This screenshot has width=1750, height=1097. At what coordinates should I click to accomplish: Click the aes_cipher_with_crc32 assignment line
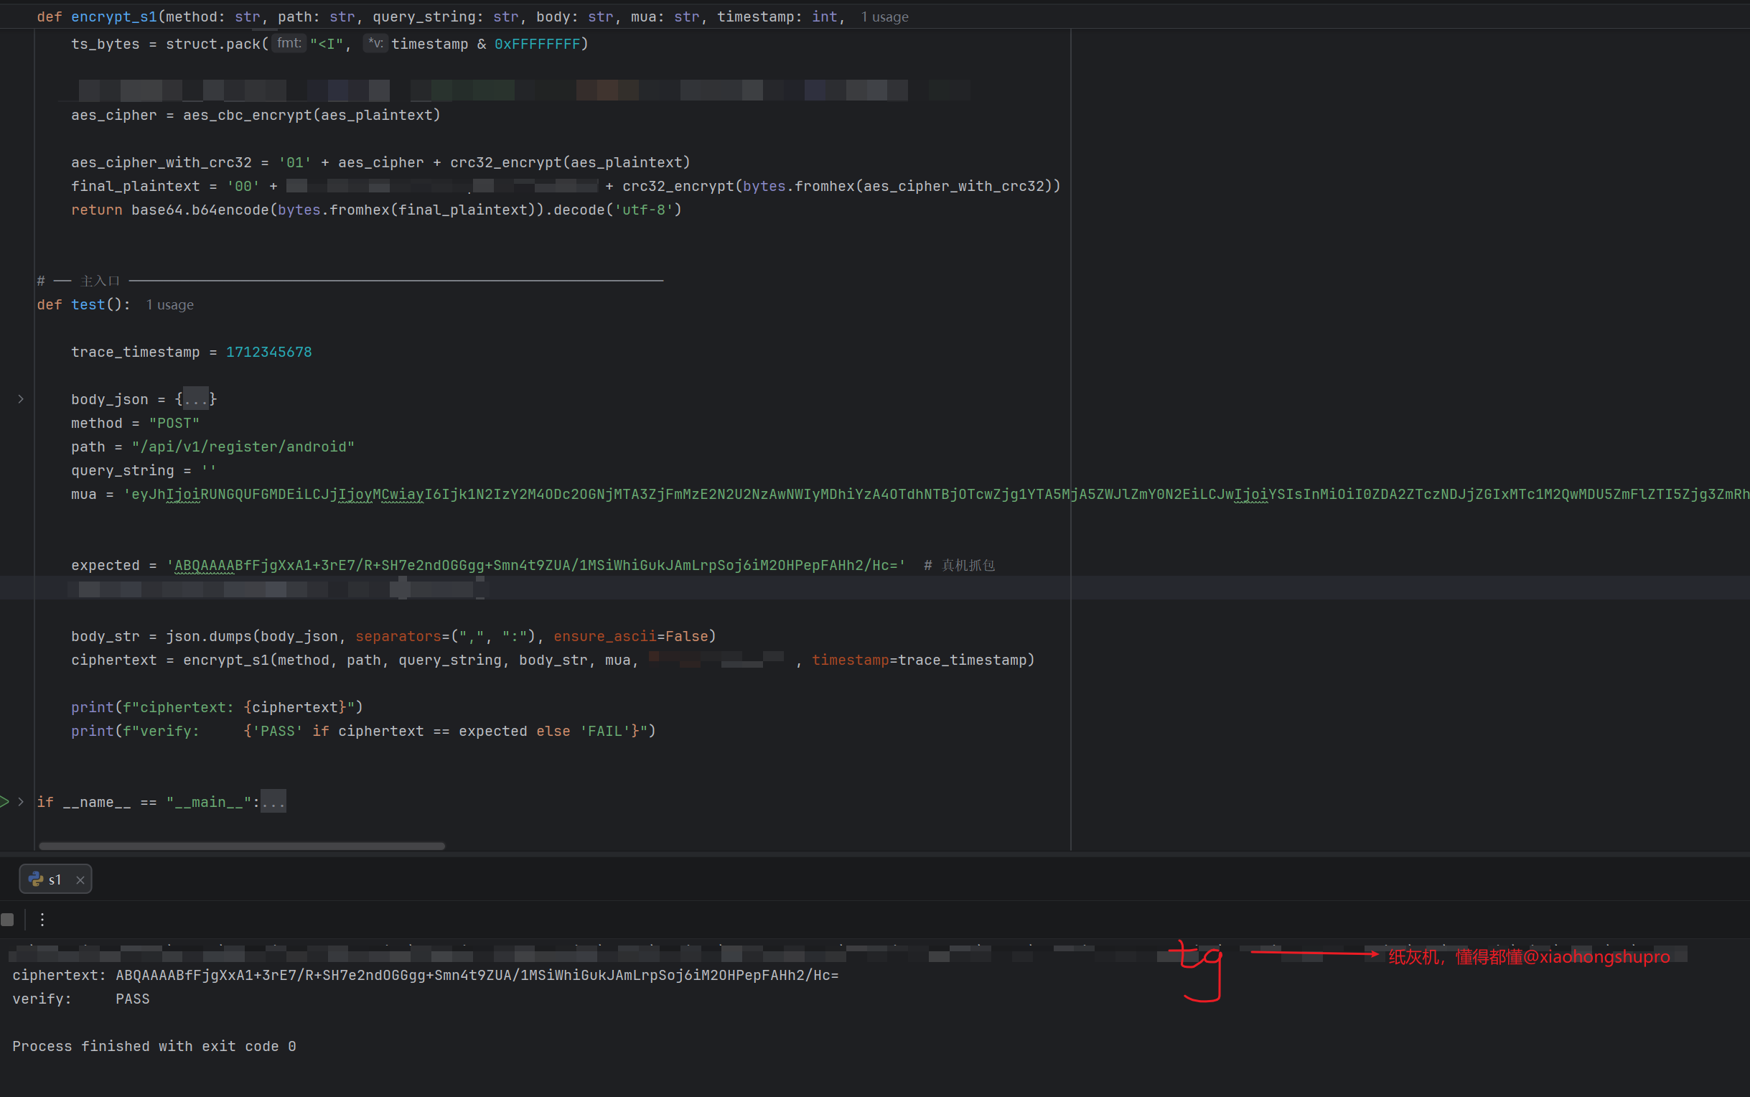tap(380, 162)
